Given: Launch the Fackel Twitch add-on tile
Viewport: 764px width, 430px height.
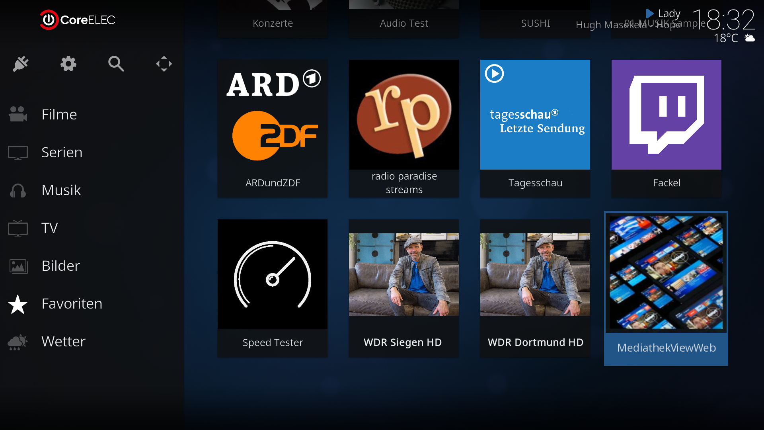Looking at the screenshot, I should pyautogui.click(x=667, y=128).
